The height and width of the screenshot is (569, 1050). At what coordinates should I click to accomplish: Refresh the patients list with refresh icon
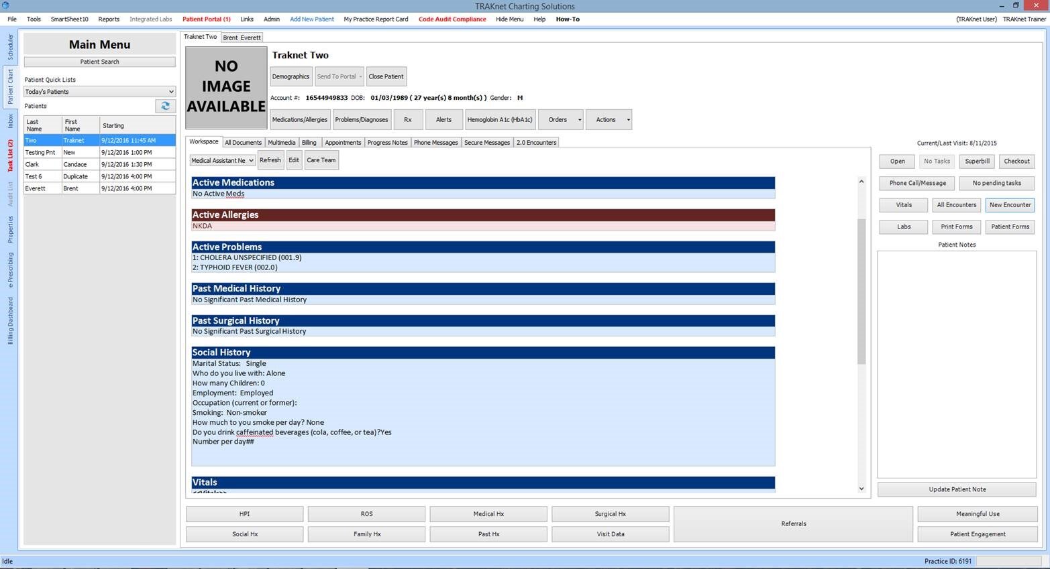pyautogui.click(x=165, y=106)
